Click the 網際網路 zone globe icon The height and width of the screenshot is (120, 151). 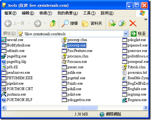[102, 114]
